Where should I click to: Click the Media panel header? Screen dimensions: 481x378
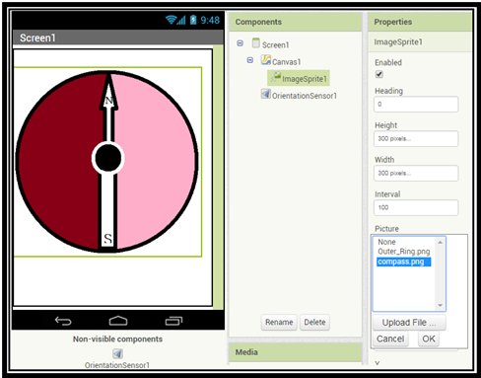click(296, 352)
